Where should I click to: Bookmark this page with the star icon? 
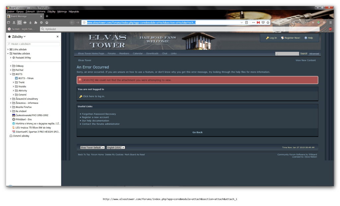tap(268, 23)
